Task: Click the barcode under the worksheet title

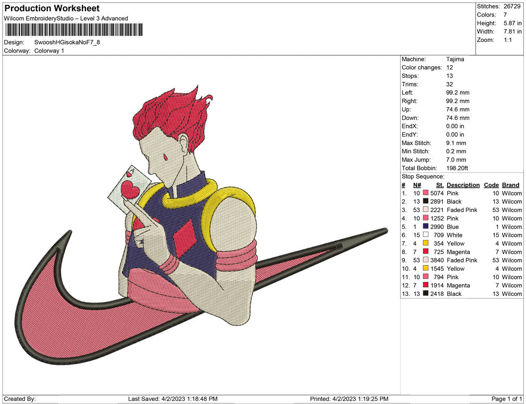Action: pos(73,30)
